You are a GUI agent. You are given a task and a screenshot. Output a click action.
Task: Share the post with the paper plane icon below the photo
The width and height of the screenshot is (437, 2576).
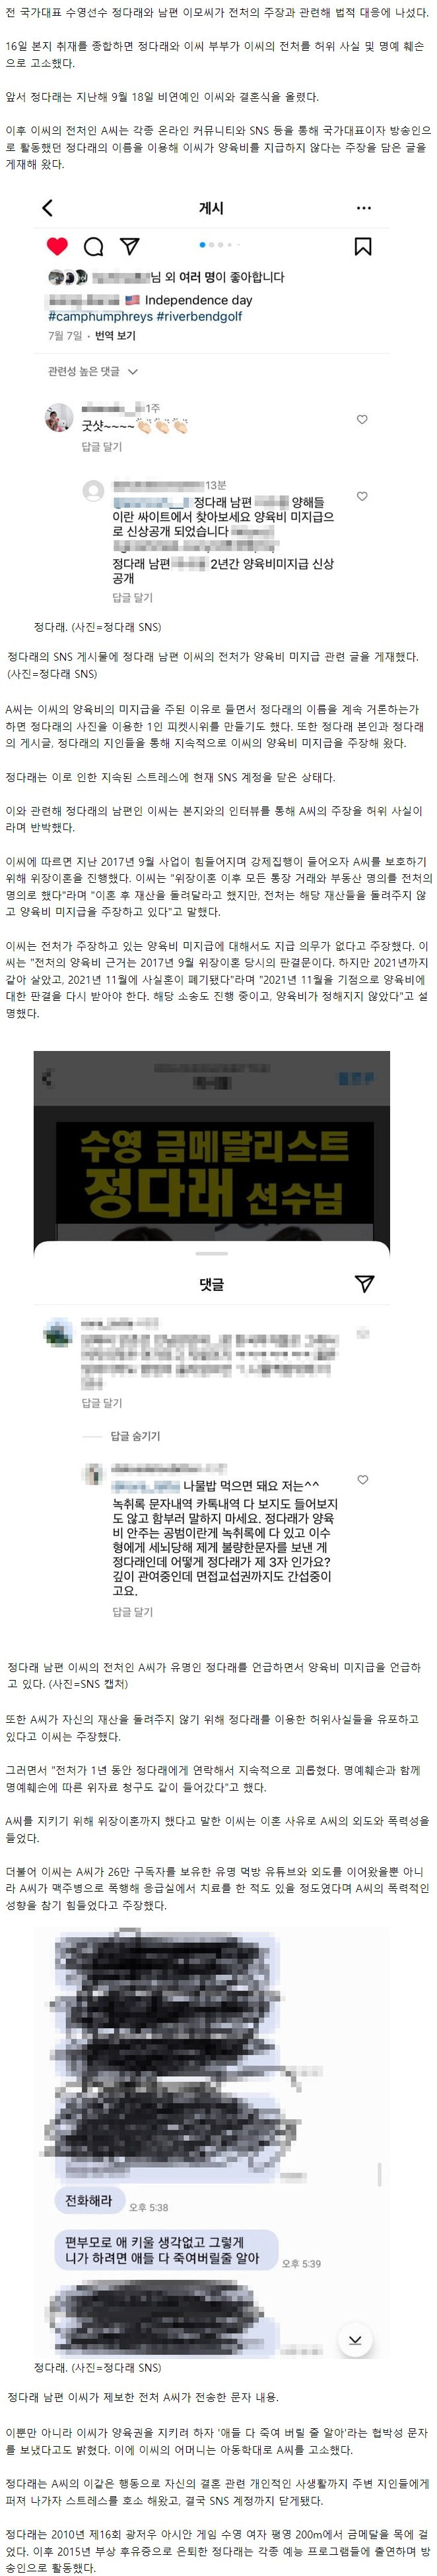pos(129,246)
